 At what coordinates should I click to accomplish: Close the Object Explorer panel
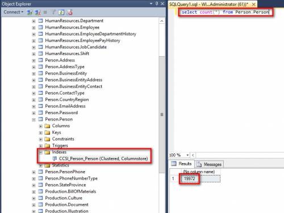click(162, 3)
